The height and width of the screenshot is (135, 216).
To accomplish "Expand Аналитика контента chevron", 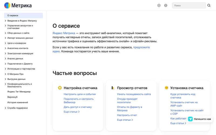I will point(5,48).
